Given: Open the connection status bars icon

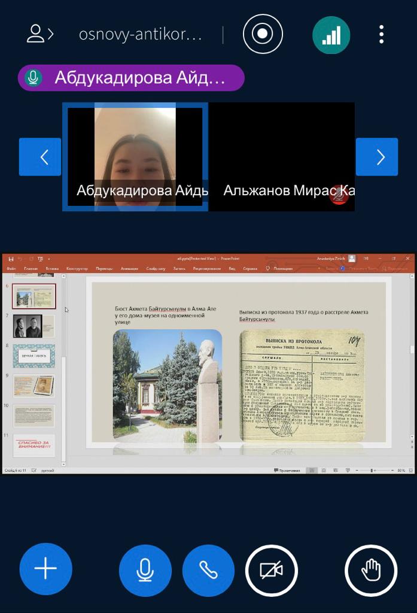Looking at the screenshot, I should point(331,35).
